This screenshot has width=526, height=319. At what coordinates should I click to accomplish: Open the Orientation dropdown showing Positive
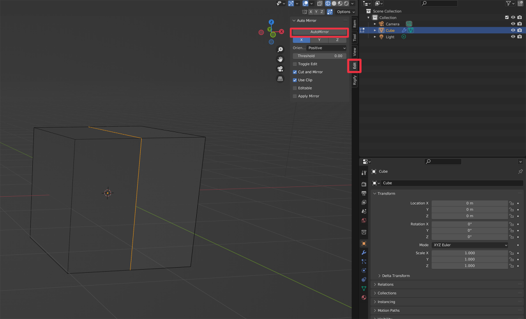coord(326,48)
